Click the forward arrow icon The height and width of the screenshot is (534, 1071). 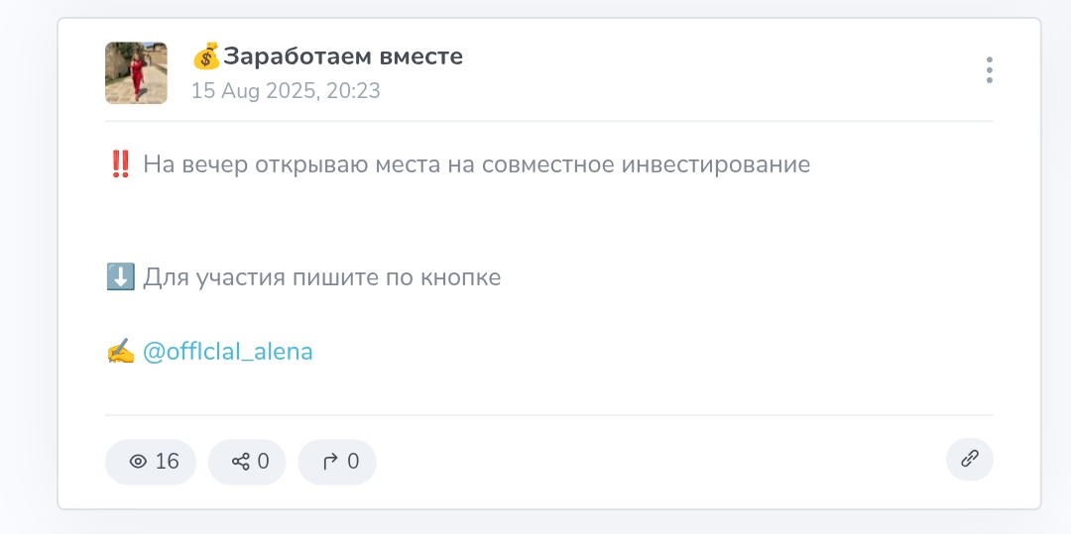coord(330,462)
